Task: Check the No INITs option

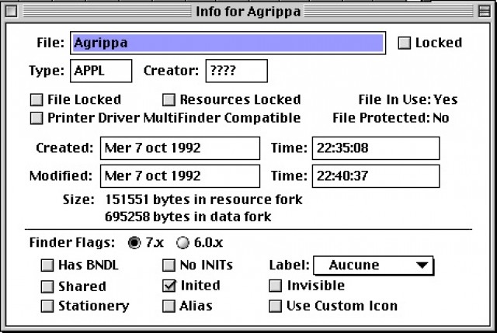Action: click(x=169, y=265)
